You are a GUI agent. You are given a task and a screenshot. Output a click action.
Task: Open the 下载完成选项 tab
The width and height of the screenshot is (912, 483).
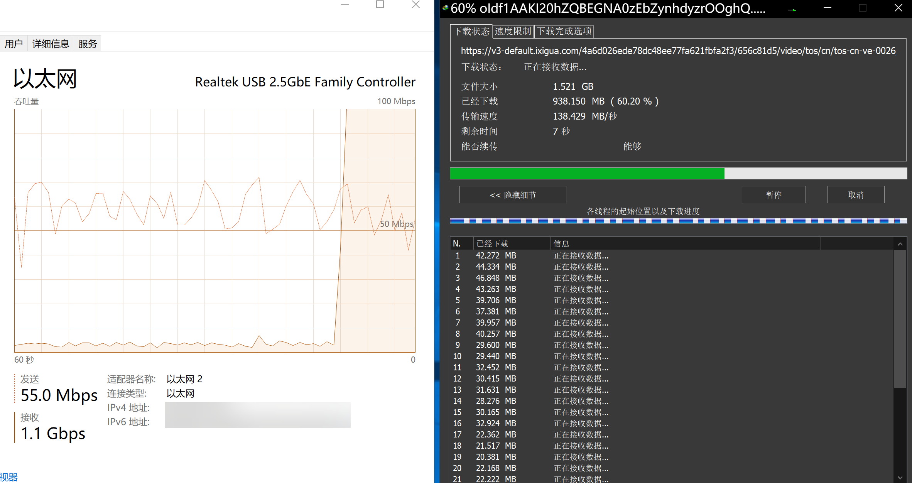pos(564,31)
